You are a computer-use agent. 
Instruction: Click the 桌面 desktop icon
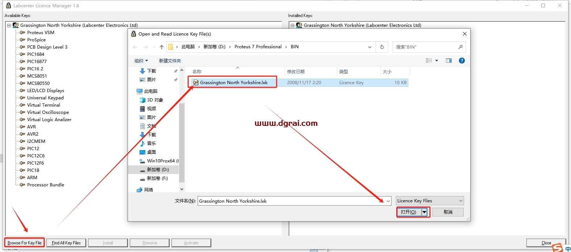pyautogui.click(x=142, y=152)
